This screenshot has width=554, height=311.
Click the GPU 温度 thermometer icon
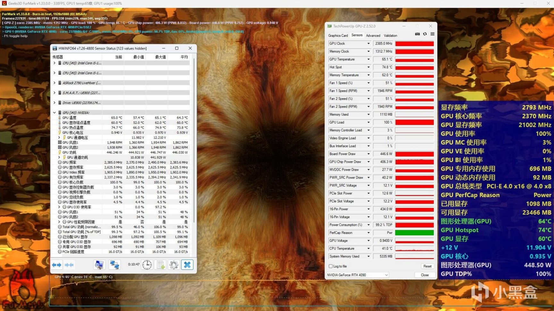[60, 118]
